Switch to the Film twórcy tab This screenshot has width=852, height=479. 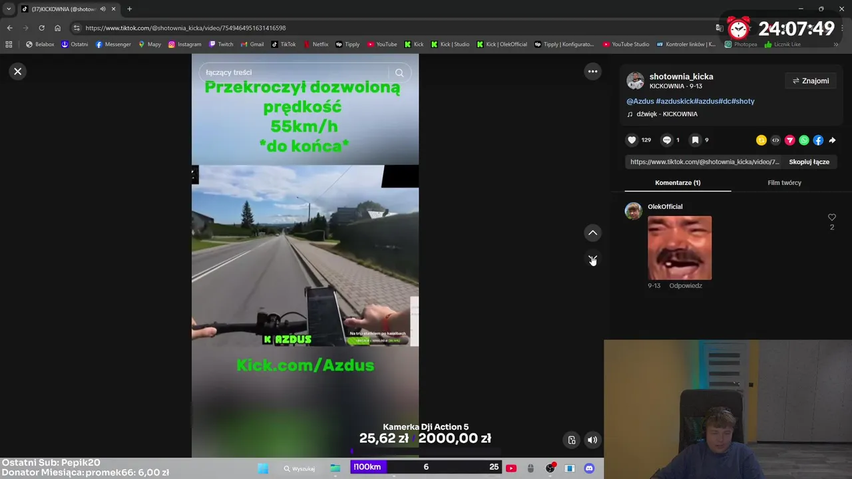(784, 183)
